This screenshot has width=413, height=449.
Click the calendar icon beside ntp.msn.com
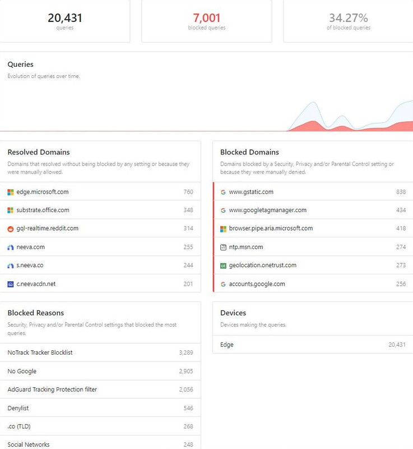pos(223,247)
